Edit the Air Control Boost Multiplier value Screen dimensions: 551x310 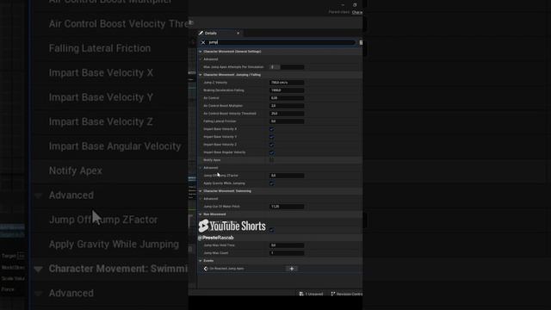(x=287, y=106)
